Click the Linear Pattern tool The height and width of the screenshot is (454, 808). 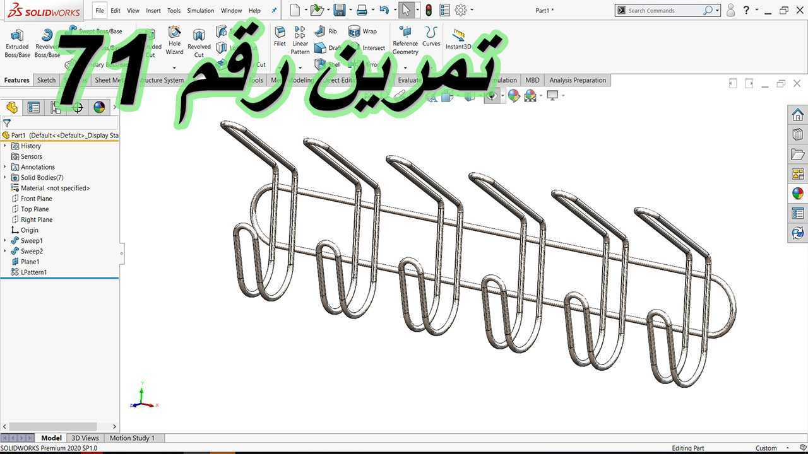300,41
